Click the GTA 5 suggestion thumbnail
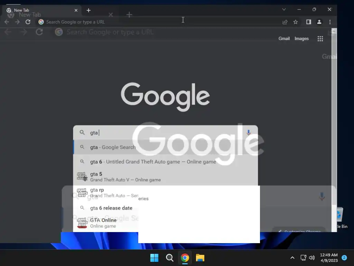The height and width of the screenshot is (266, 354). pyautogui.click(x=82, y=177)
